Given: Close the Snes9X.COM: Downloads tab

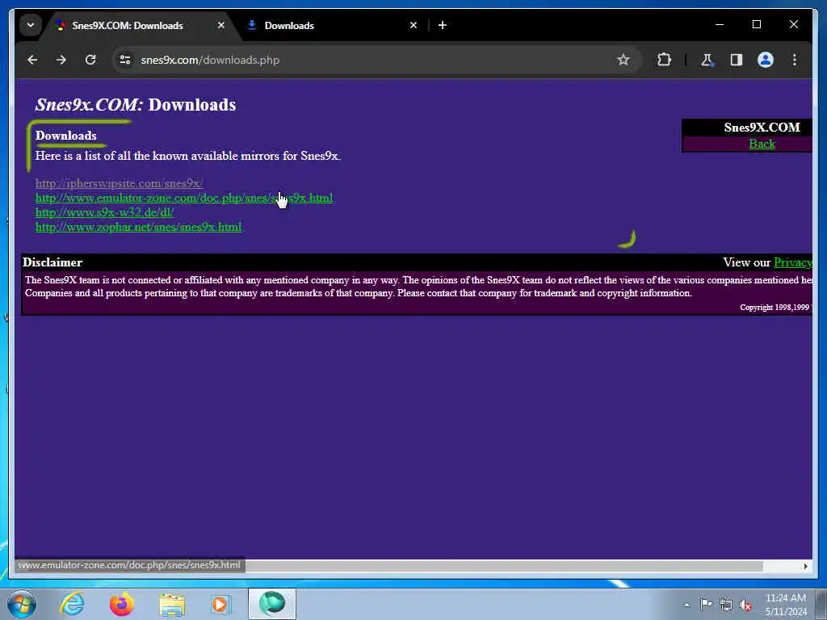Looking at the screenshot, I should pyautogui.click(x=221, y=25).
